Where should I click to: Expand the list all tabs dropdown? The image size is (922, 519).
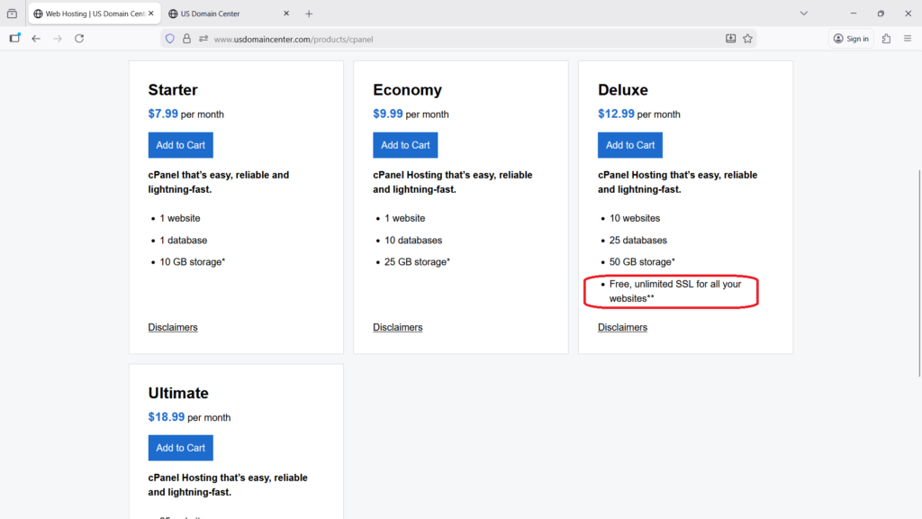pos(804,14)
